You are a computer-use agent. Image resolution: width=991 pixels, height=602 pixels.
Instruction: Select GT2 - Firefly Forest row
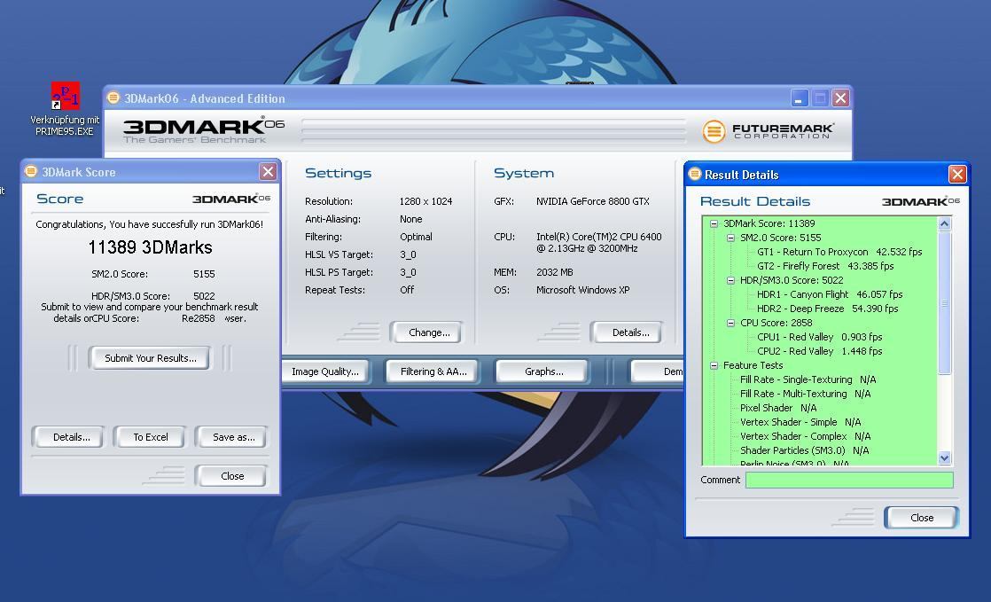[x=825, y=266]
